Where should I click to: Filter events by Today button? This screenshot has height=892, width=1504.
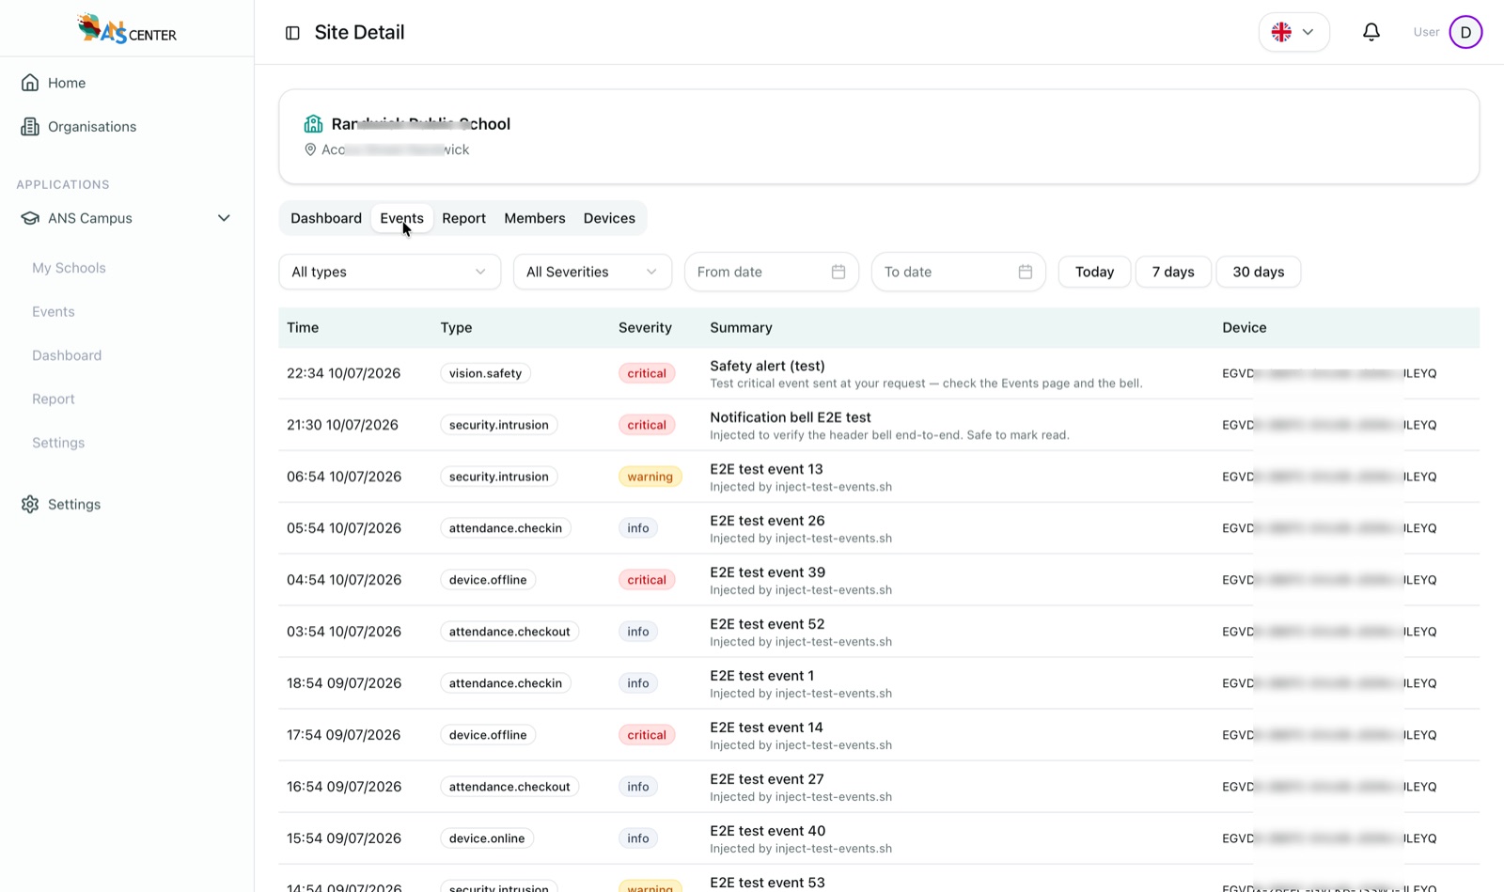click(x=1094, y=272)
